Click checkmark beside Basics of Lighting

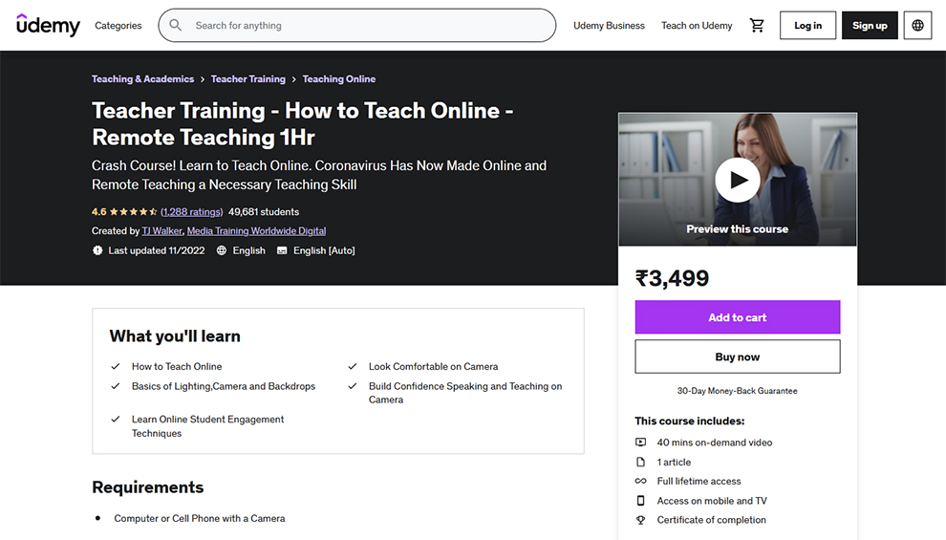pyautogui.click(x=116, y=386)
